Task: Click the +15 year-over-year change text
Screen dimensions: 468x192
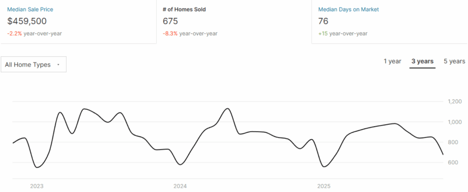Action: tap(323, 33)
